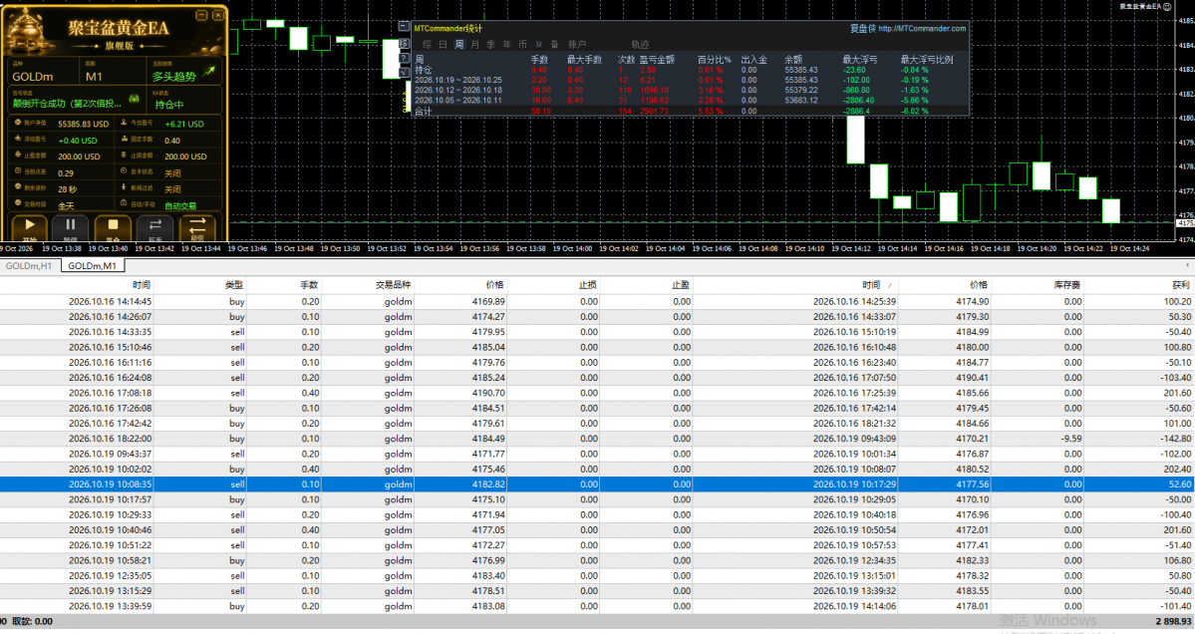
Task: Minimize the 聚宝盆黄金EA panel
Action: (201, 15)
